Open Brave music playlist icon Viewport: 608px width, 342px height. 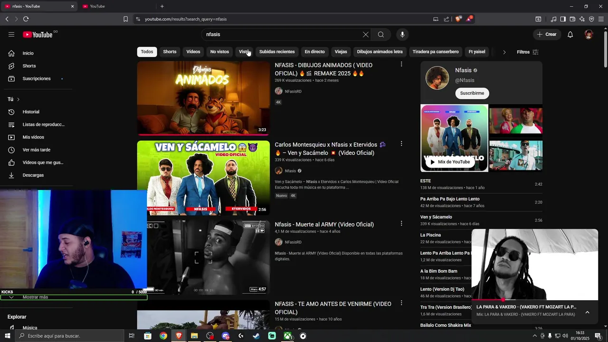(553, 19)
